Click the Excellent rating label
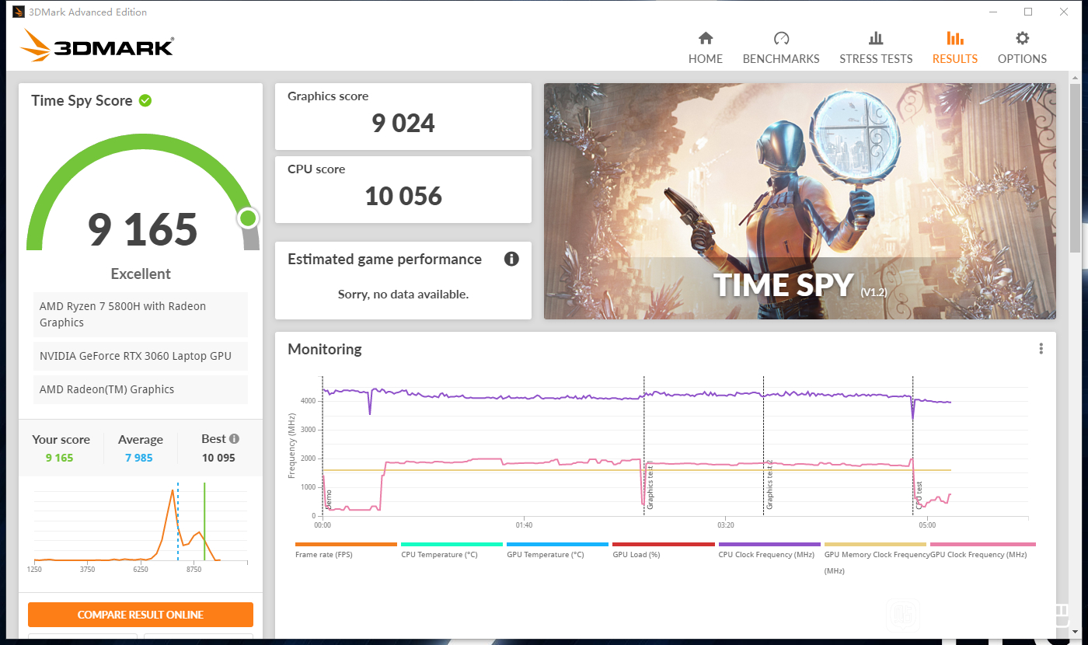 141,274
